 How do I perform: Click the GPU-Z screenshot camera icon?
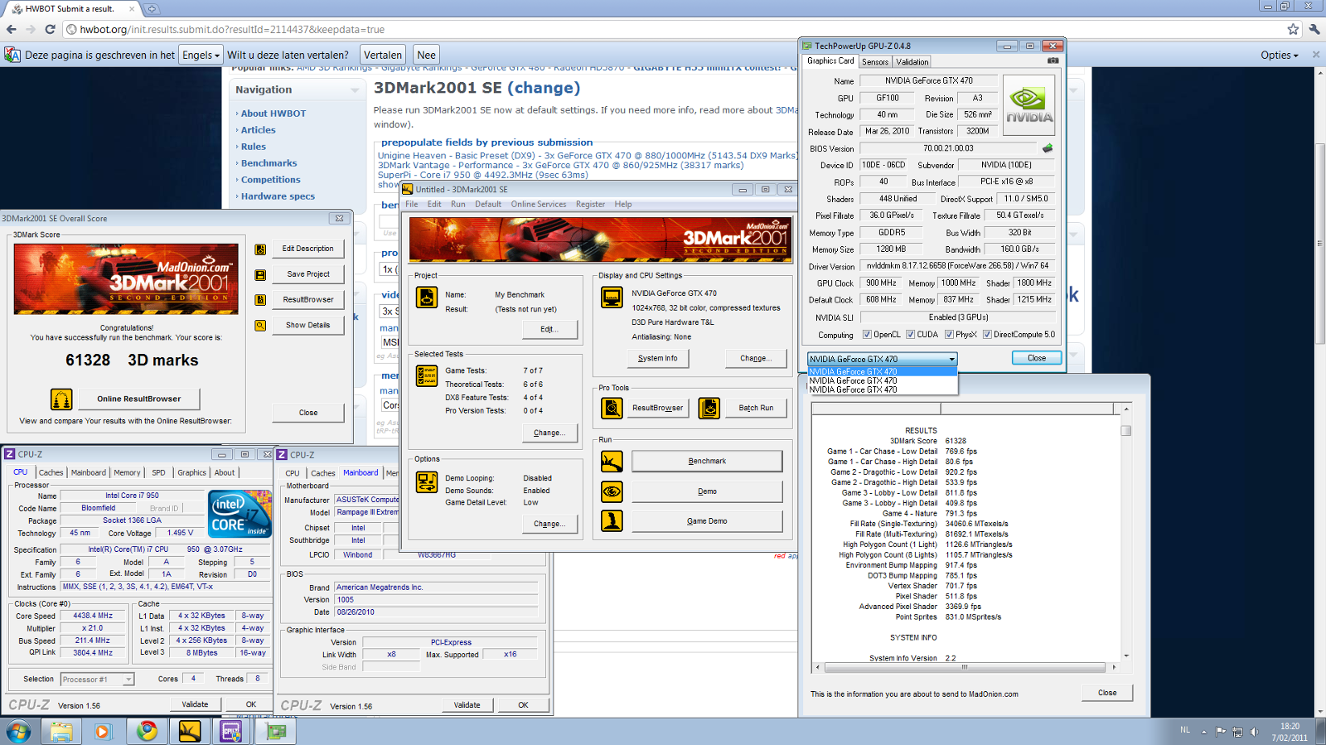[x=1053, y=60]
